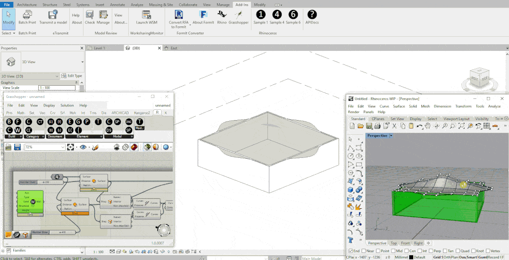This screenshot has width=509, height=260.
Task: Click the Default layer color swatch
Action: (x=411, y=257)
